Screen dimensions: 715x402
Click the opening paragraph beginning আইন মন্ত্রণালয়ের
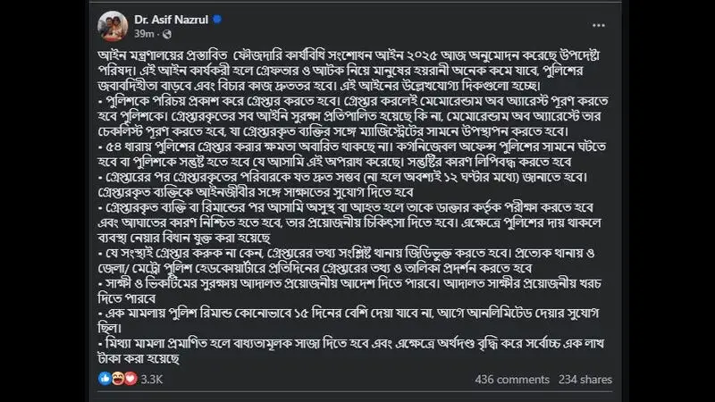point(349,71)
